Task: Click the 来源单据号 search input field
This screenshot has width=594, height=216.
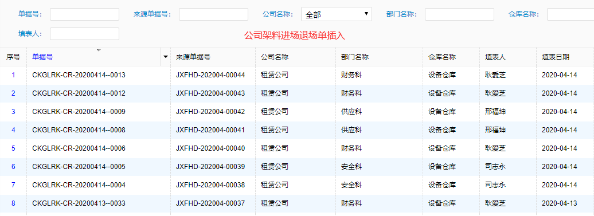Action: click(213, 14)
